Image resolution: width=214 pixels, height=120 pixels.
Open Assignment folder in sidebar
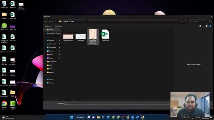(52, 62)
